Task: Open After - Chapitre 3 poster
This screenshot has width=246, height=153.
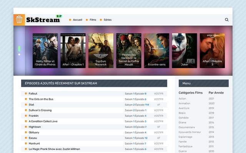Action: (212, 50)
